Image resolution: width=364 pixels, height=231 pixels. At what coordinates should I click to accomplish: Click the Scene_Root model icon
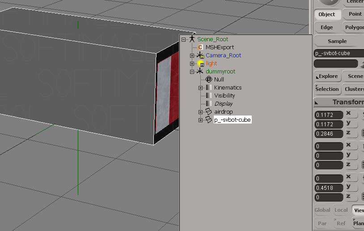pos(192,39)
